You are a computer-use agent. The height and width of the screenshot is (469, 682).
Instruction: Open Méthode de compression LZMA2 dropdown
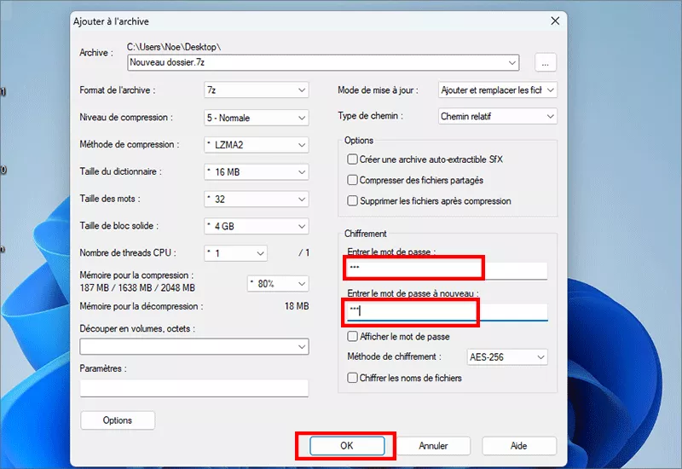click(x=256, y=145)
